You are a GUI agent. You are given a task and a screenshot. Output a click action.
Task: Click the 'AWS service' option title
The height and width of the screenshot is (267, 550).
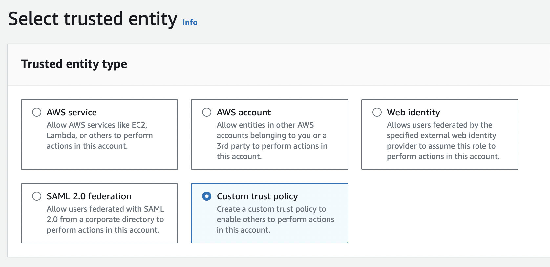click(72, 112)
